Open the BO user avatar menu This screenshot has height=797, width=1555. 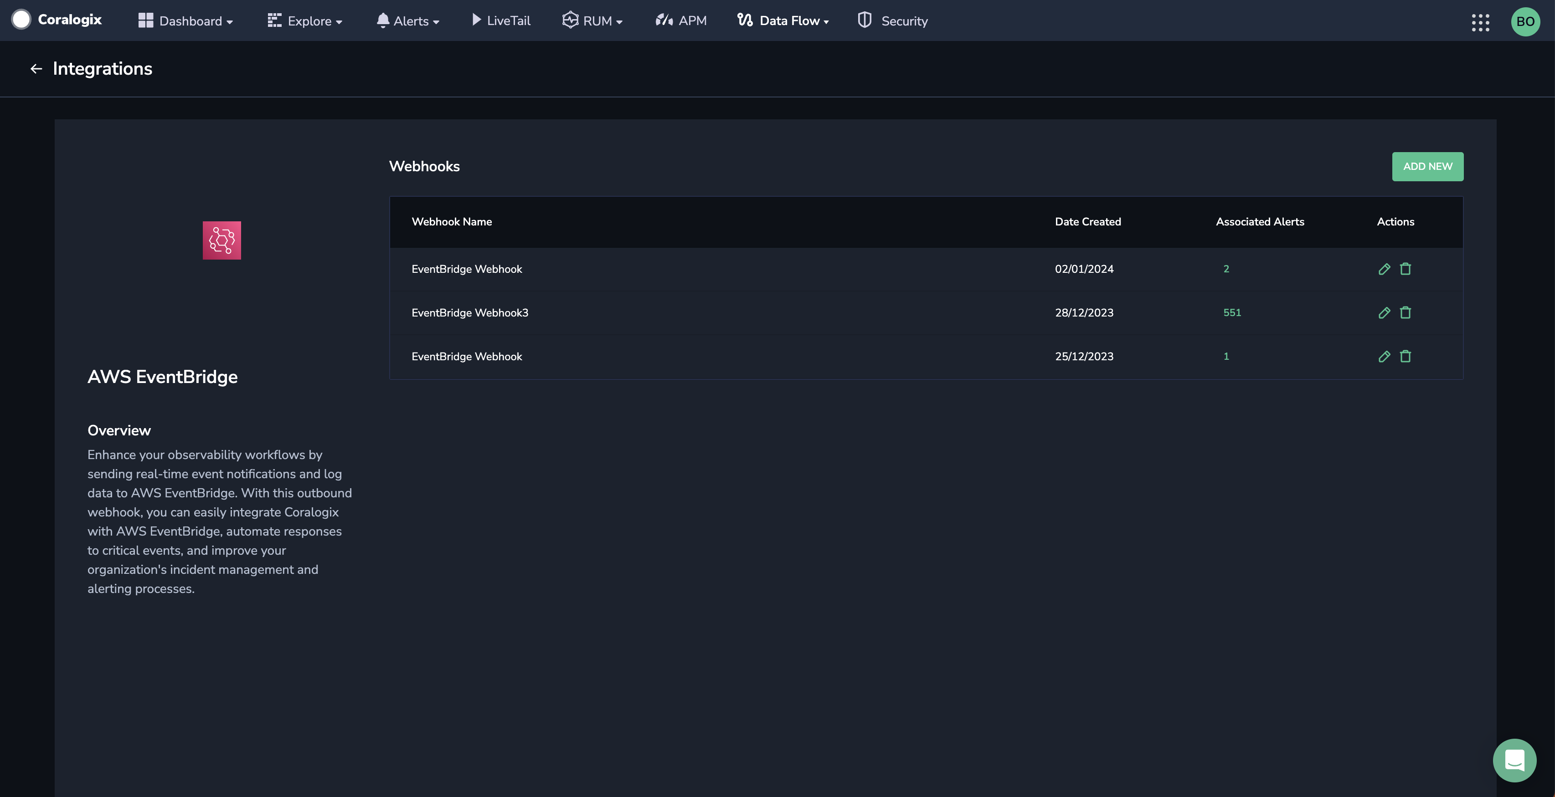1525,21
